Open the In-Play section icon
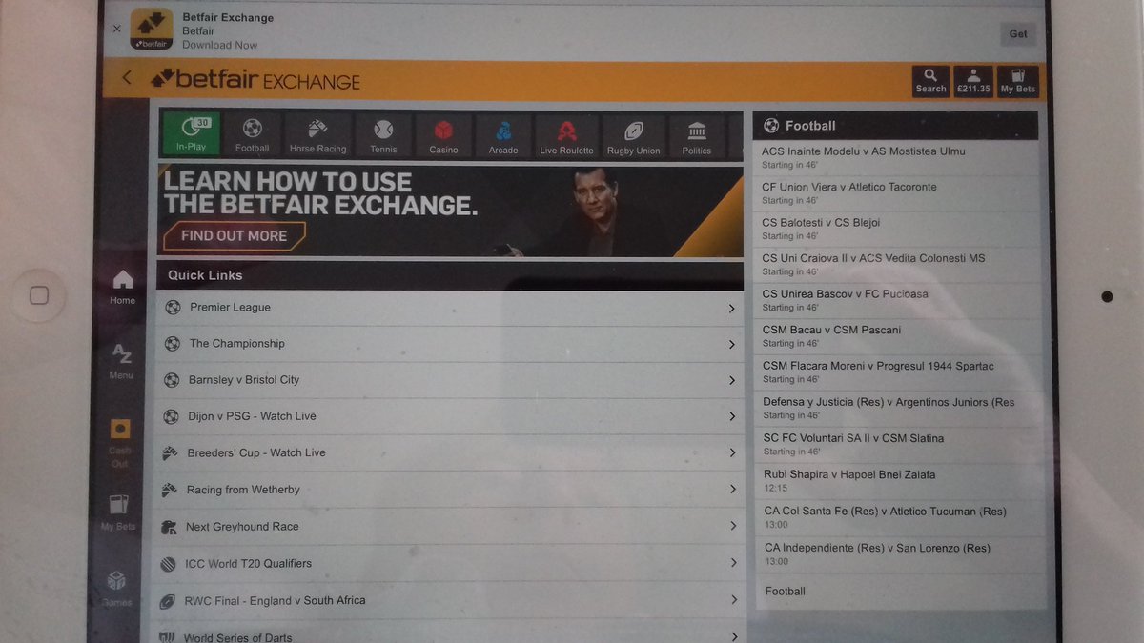1144x643 pixels. (191, 134)
